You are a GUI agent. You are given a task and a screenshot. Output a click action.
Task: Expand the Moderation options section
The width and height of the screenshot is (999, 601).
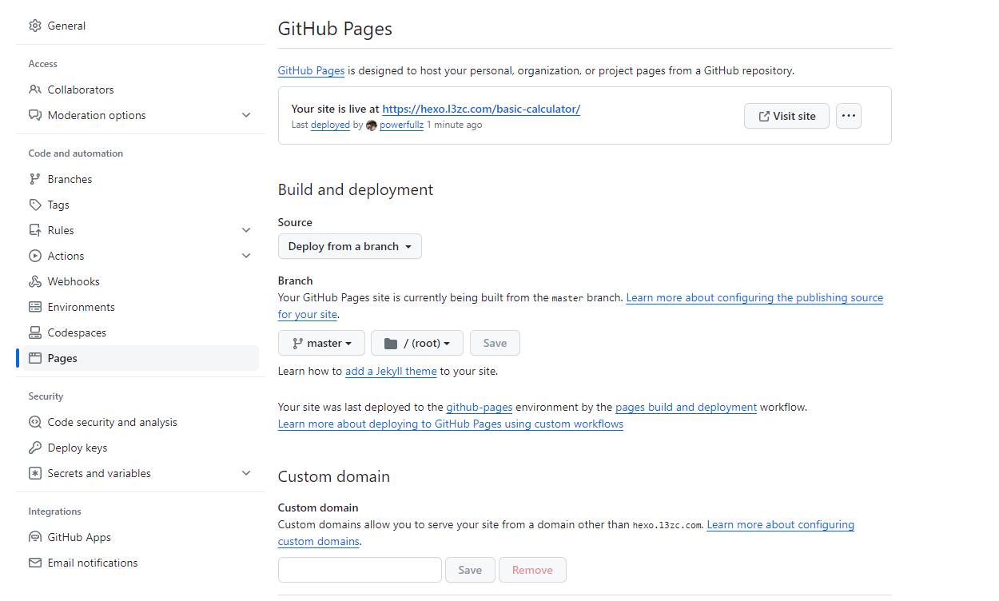coord(246,115)
